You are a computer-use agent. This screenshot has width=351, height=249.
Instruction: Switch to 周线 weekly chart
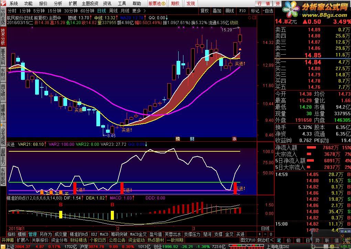click(113, 11)
